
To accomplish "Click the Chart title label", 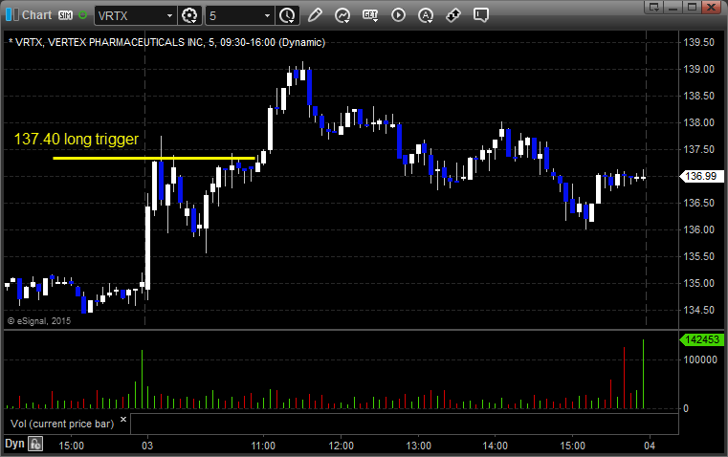I will click(x=36, y=15).
